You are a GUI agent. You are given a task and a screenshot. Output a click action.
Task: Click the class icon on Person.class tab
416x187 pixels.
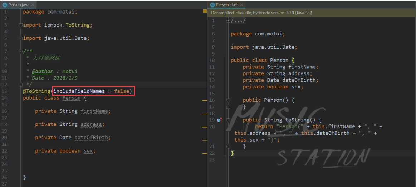click(212, 5)
